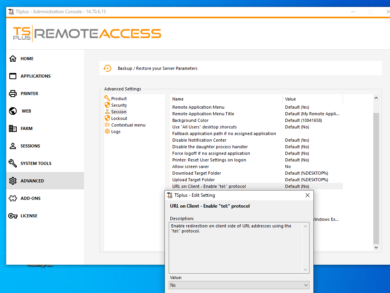This screenshot has width=390, height=293.
Task: Select Lockout category in settings tree
Action: click(x=119, y=118)
